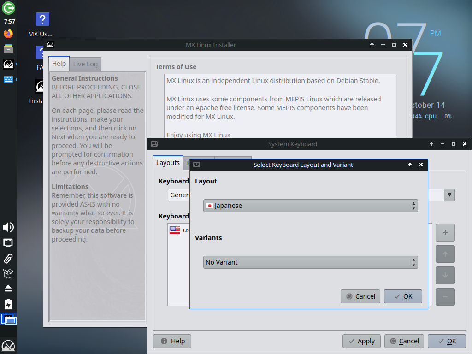Click OK in Select Keyboard Layout dialog
Screen dimensions: 472x354
[x=403, y=296]
